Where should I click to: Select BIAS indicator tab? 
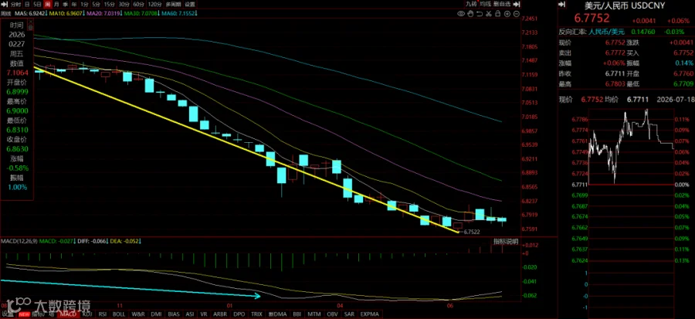[174, 314]
